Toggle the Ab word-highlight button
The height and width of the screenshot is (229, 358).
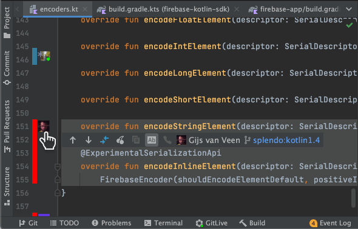pos(152,140)
